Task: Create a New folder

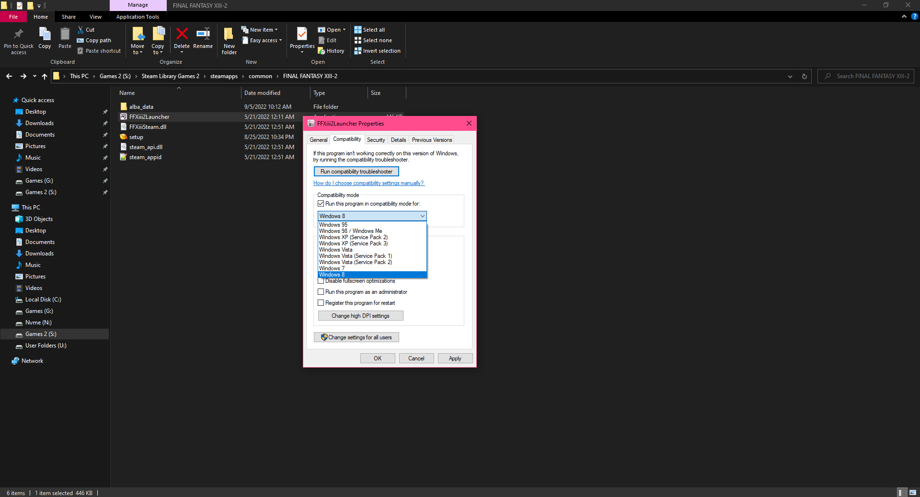Action: coord(229,41)
